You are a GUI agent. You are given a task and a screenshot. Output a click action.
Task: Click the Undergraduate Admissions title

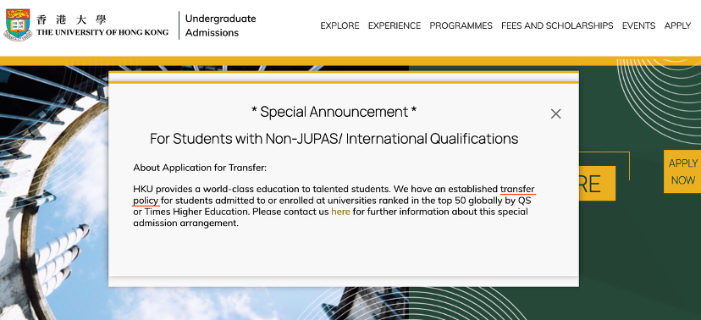point(220,25)
